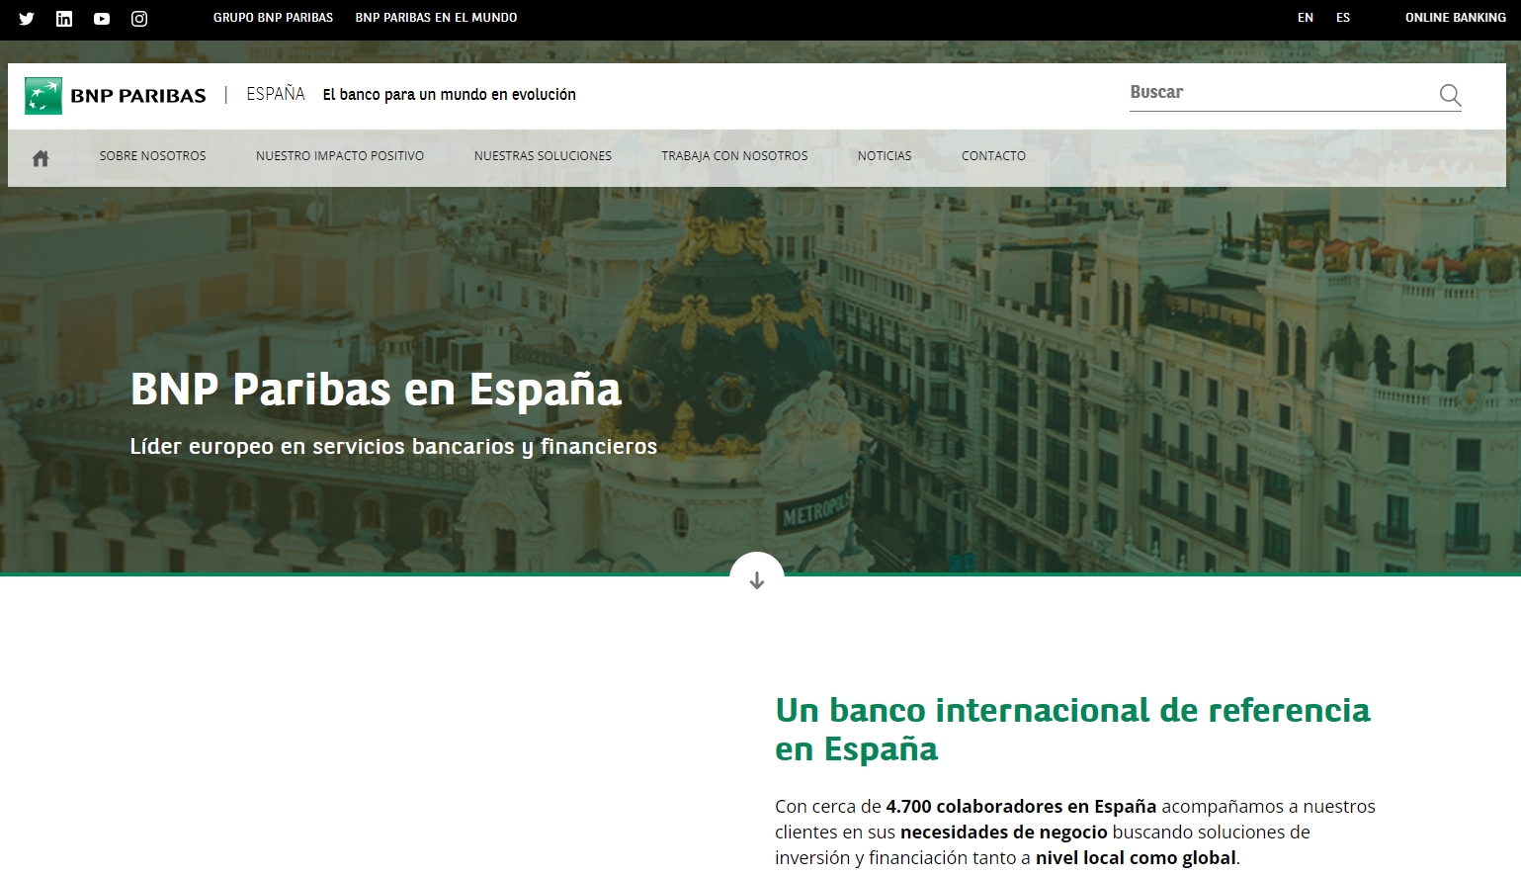Screen dimensions: 1521x877
Task: Click the BNP Paribas logo
Action: coord(115,96)
